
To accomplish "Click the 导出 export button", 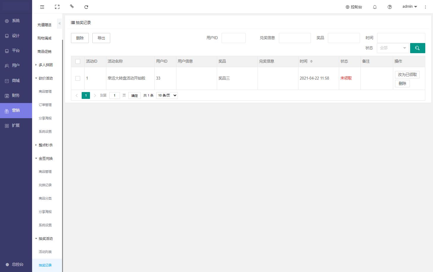I will (x=101, y=38).
